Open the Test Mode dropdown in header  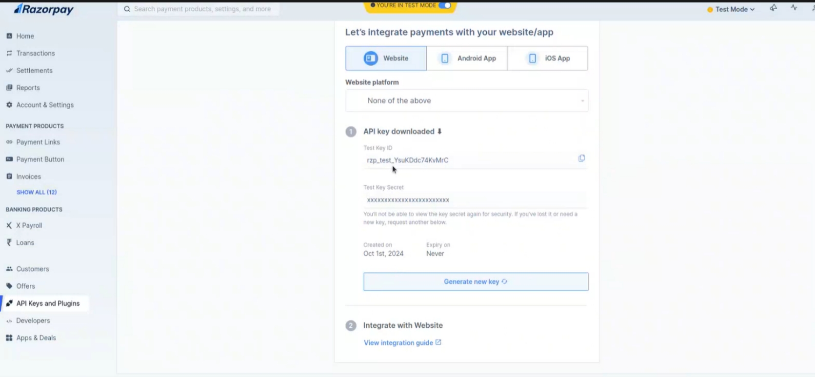[731, 9]
